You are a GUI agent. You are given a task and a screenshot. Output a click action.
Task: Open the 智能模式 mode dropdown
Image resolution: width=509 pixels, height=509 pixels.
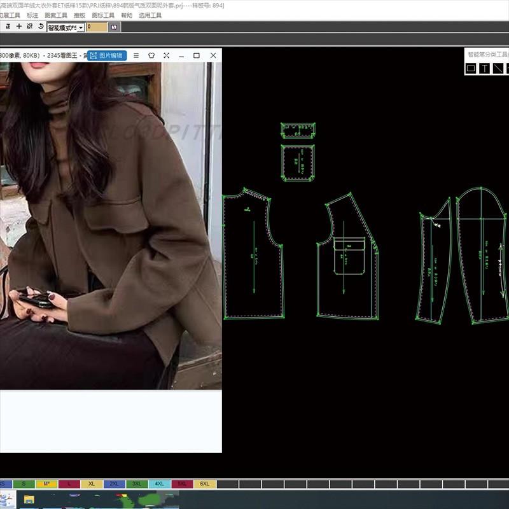[66, 27]
